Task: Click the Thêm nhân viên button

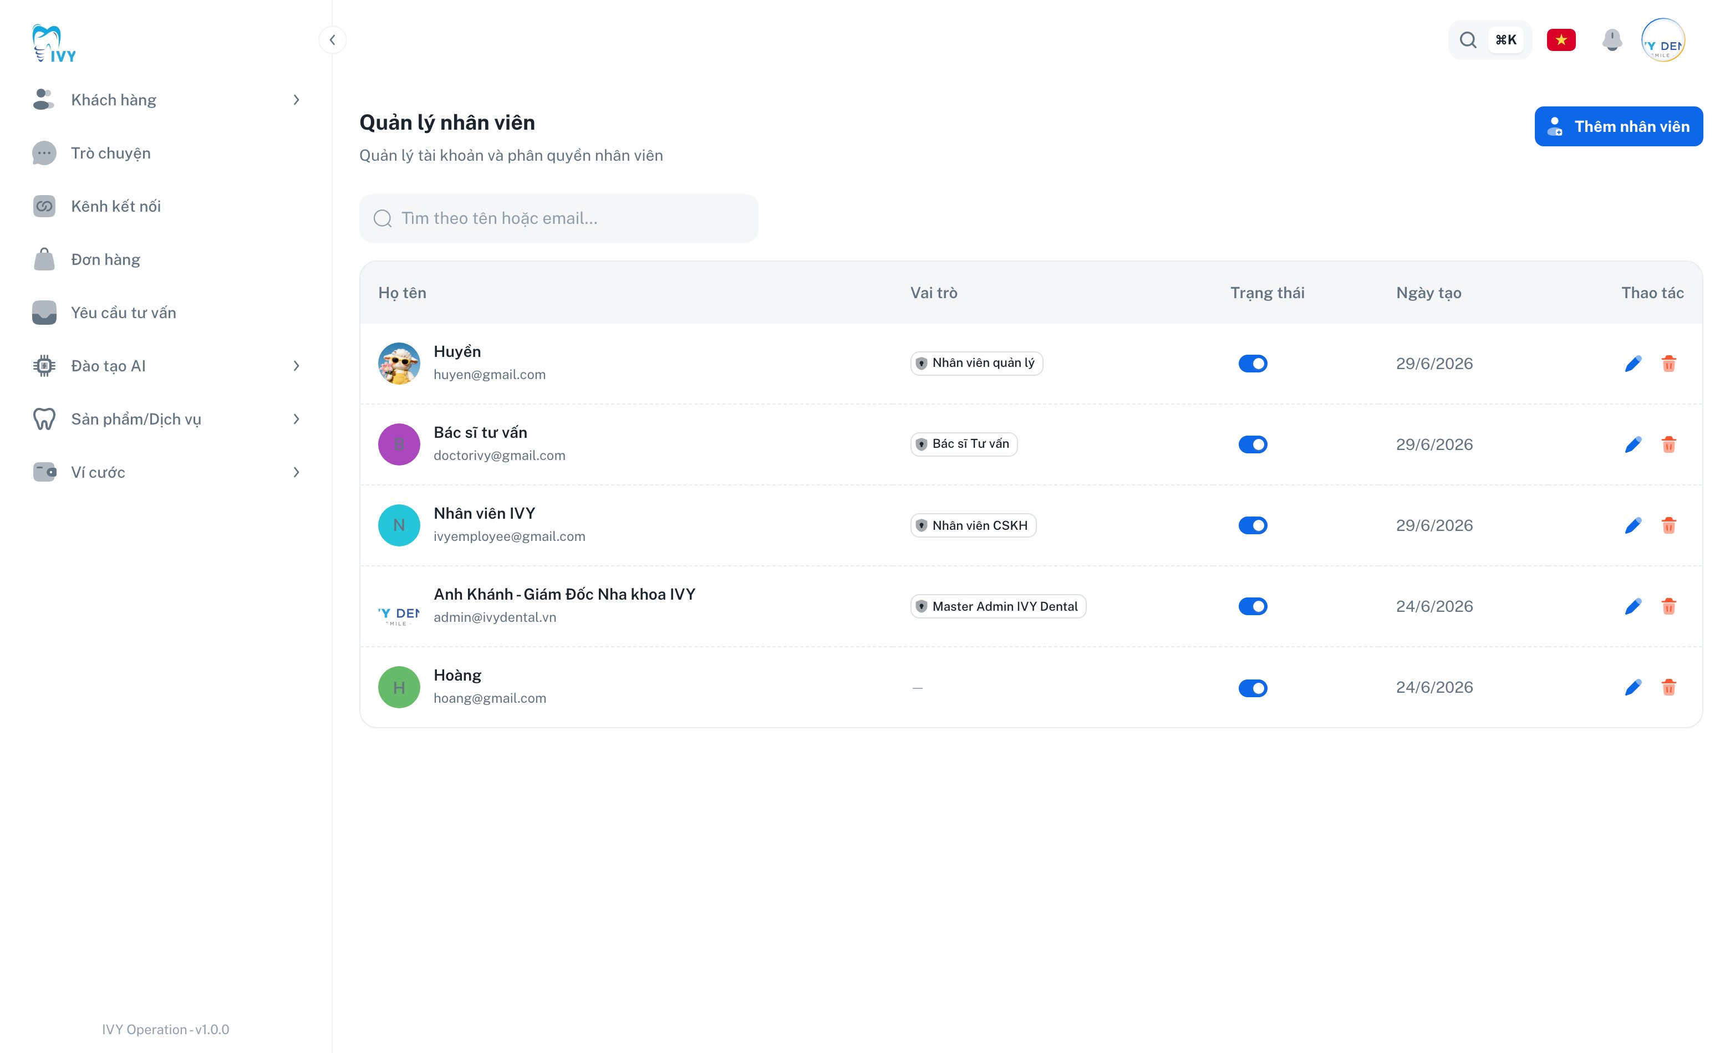Action: 1617,126
